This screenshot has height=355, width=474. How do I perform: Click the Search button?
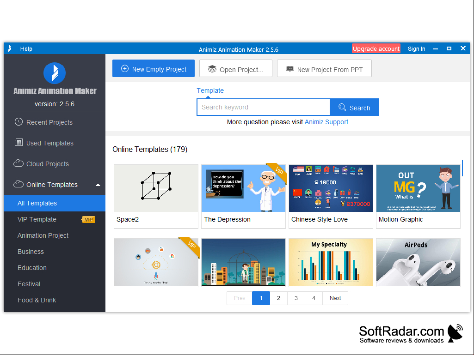click(354, 107)
